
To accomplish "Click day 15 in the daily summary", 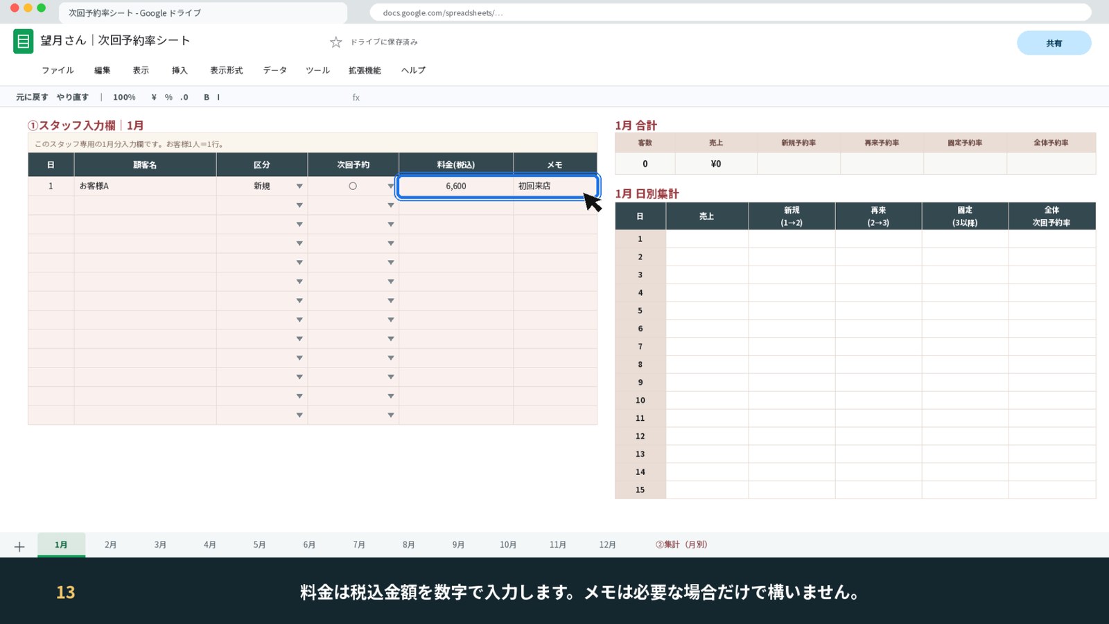I will [640, 490].
